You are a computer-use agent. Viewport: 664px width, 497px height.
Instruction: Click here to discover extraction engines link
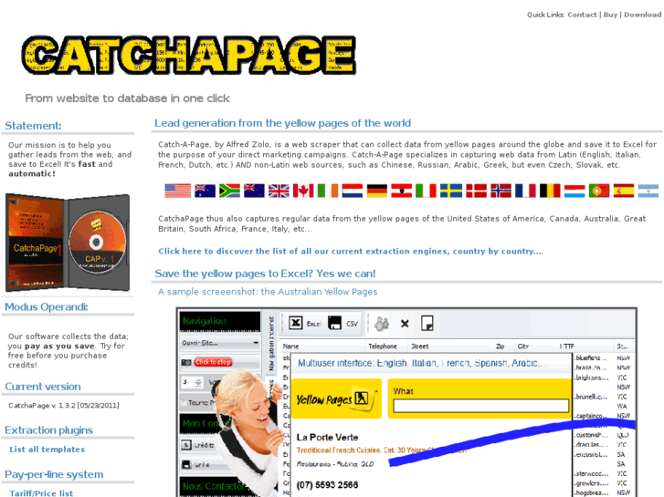click(x=350, y=252)
